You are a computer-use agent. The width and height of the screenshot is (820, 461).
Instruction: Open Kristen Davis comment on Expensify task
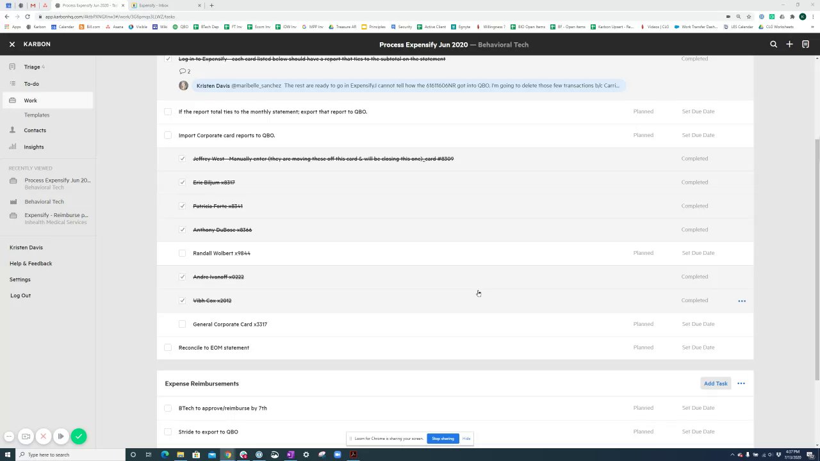pos(407,86)
